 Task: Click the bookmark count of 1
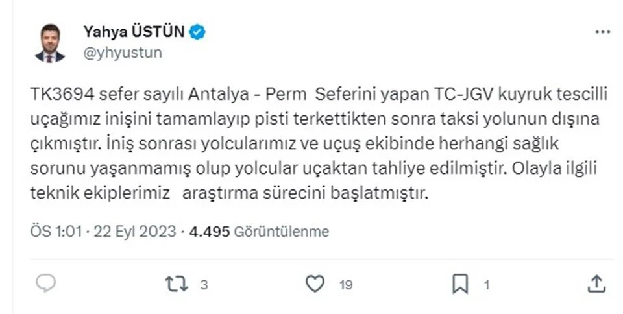pyautogui.click(x=486, y=284)
